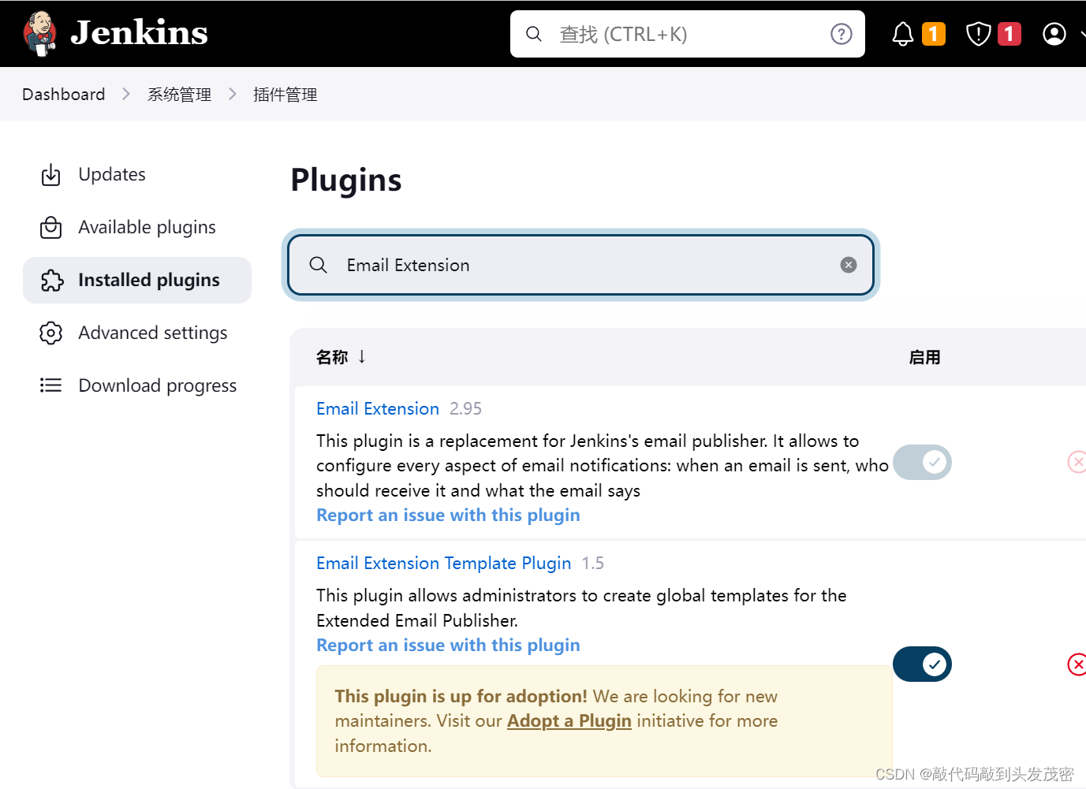Screen dimensions: 1086x789
Task: Go to Dashboard breadcrumb
Action: (64, 95)
